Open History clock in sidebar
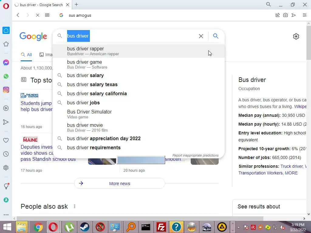This screenshot has width=311, height=233. tap(6, 154)
